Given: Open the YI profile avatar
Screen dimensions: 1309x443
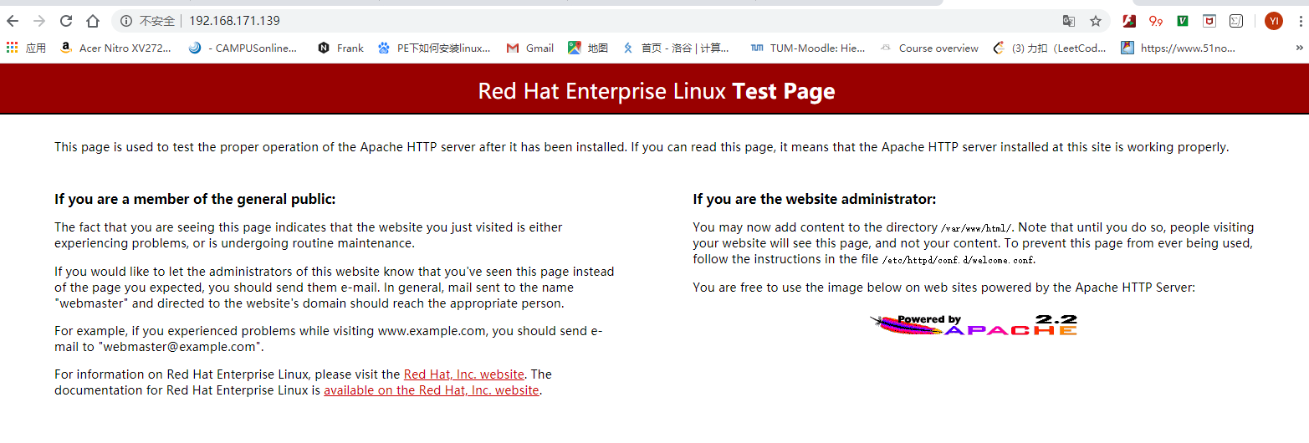Looking at the screenshot, I should click(1273, 21).
